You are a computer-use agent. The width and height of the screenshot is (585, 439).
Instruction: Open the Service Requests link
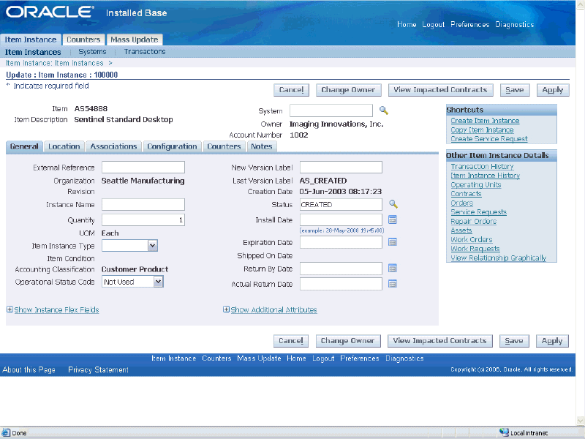[x=479, y=212]
